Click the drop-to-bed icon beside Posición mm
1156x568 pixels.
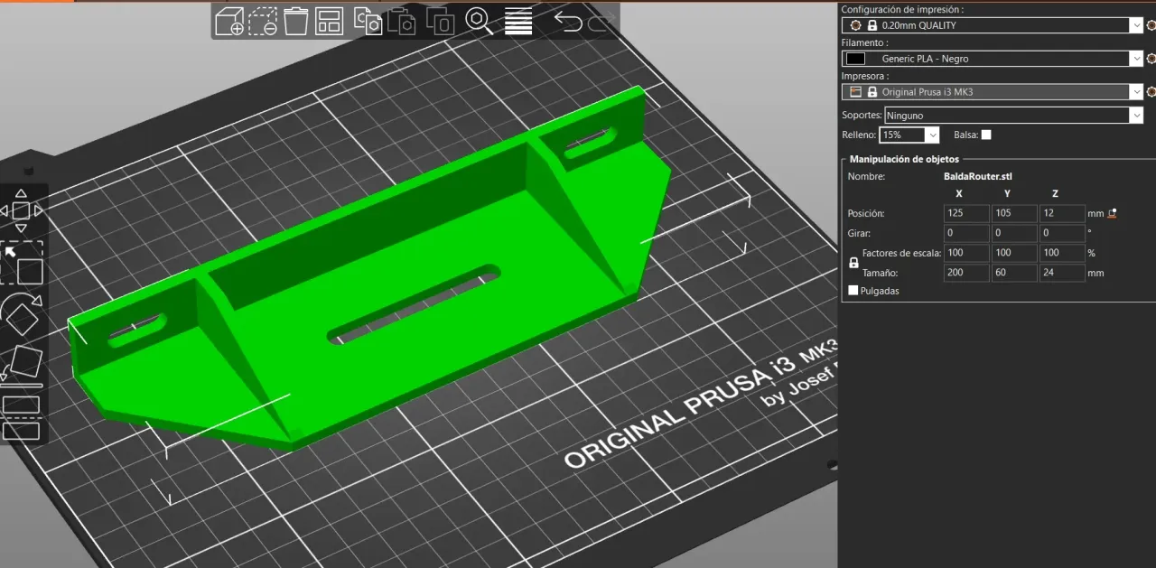[x=1113, y=213]
